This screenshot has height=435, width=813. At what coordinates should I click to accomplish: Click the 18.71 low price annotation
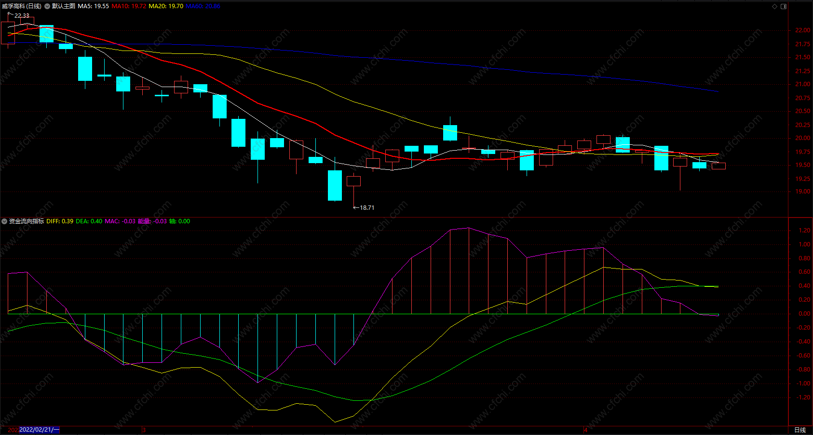click(x=364, y=208)
